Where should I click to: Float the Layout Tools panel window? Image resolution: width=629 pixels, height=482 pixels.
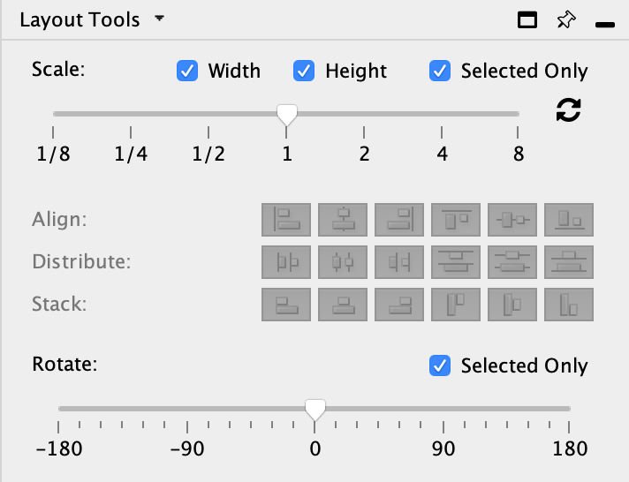[527, 20]
